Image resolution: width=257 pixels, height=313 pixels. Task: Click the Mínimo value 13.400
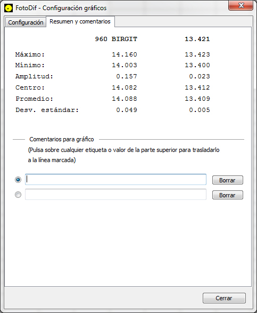(197, 65)
